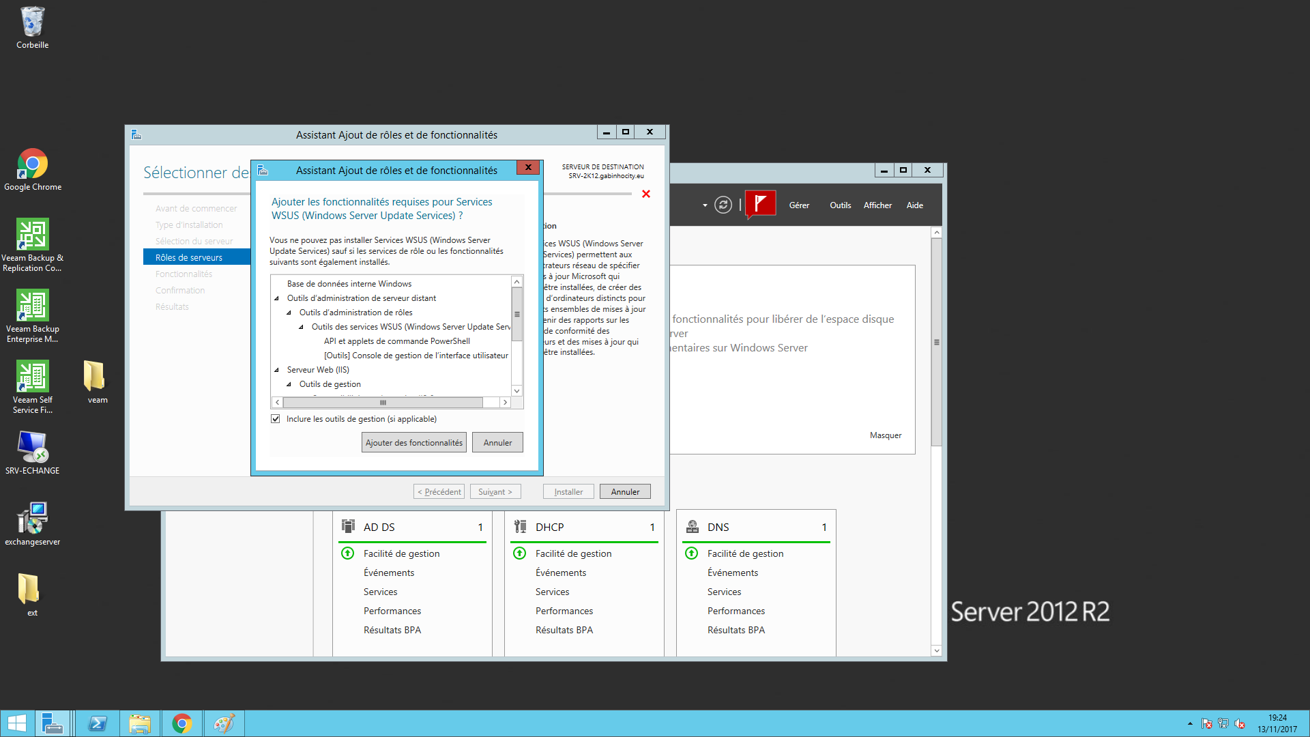Click the speaker icon in the system tray
This screenshot has width=1310, height=737.
[x=1240, y=723]
